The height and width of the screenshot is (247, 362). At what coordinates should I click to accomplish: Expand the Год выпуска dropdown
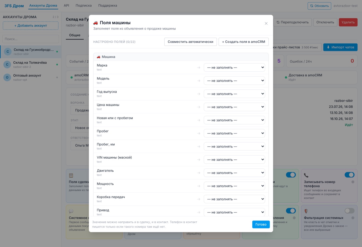tap(234, 94)
